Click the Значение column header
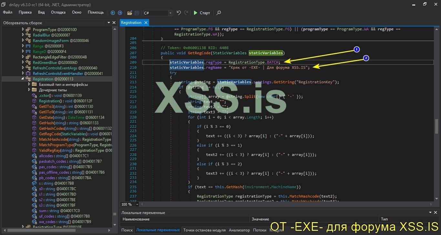The image size is (441, 235). click(x=314, y=219)
